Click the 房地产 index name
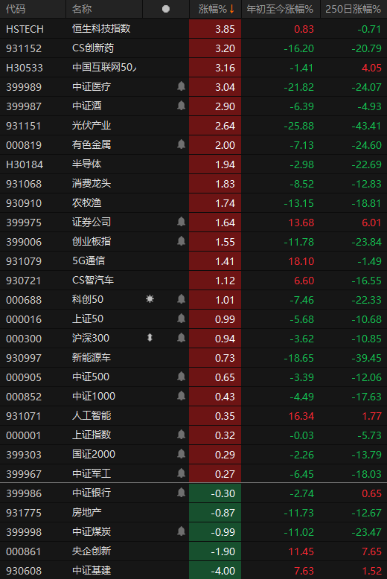Image resolution: width=387 pixels, height=579 pixels. point(86,512)
